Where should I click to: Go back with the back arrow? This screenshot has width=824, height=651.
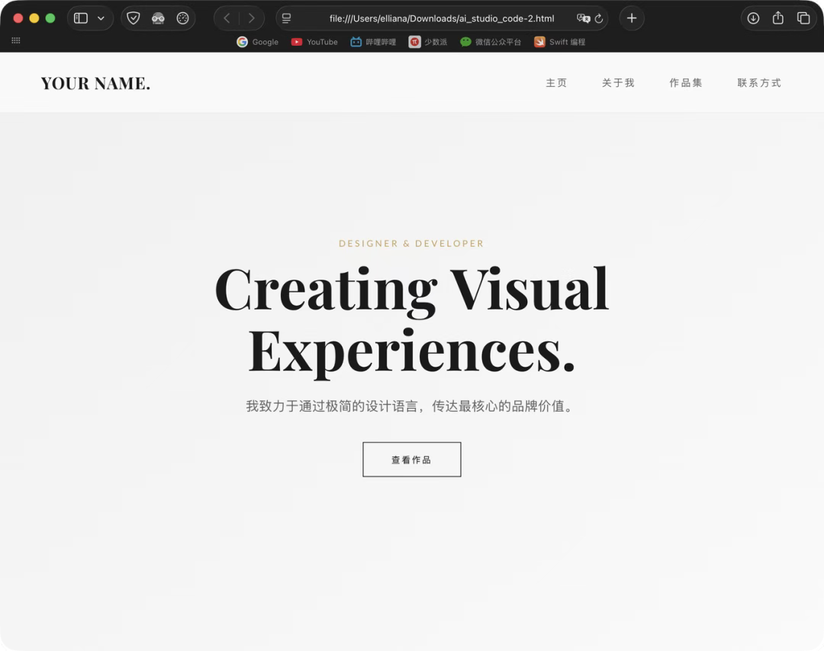[227, 18]
